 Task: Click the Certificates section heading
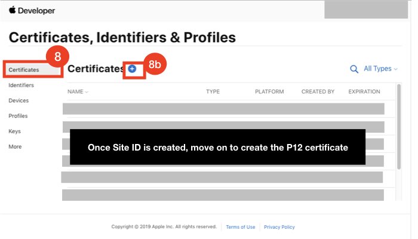click(x=96, y=69)
